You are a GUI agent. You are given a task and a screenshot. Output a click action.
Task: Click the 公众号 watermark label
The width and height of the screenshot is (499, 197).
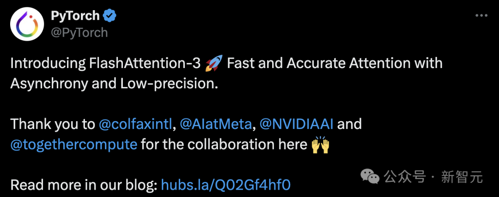(x=404, y=177)
